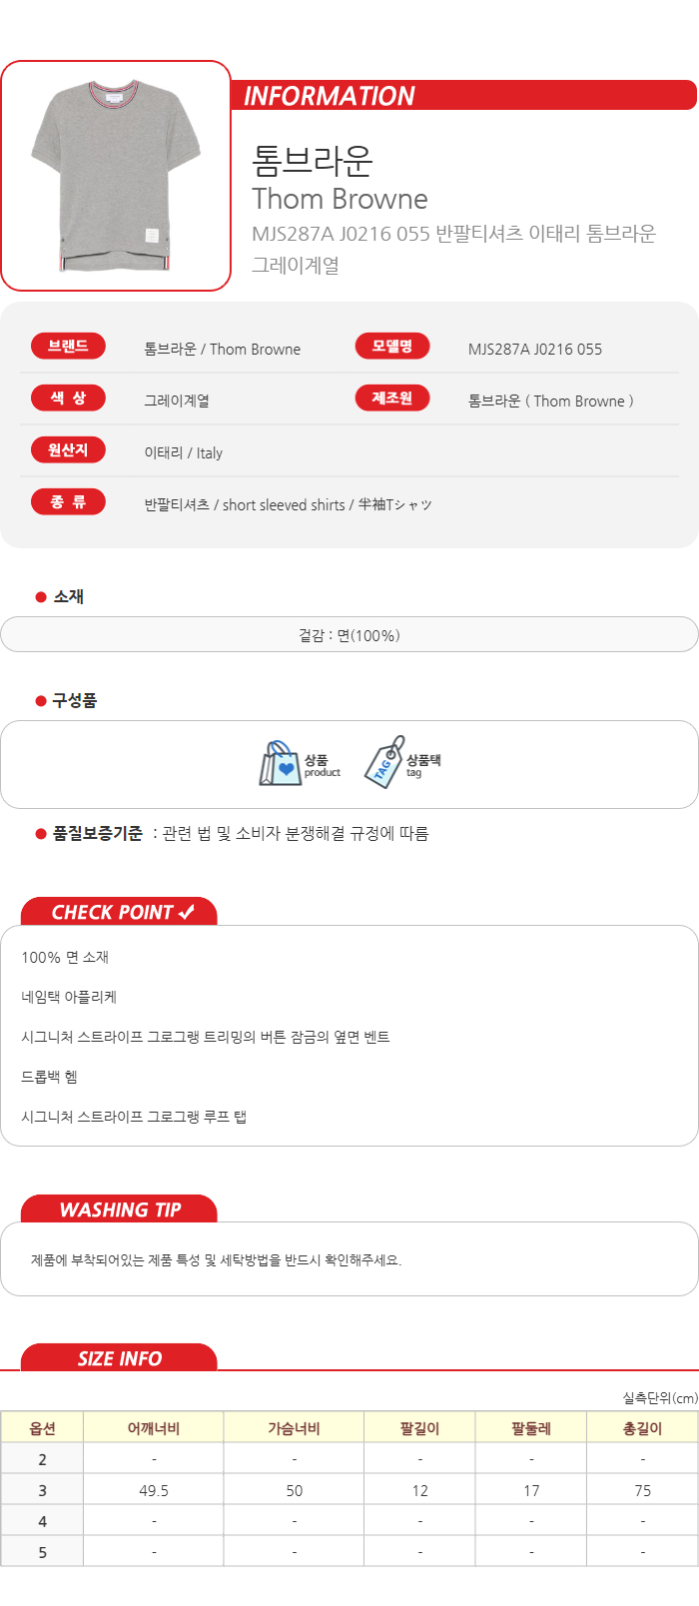Click the 색상 red label badge
699x1606 pixels.
pos(68,399)
